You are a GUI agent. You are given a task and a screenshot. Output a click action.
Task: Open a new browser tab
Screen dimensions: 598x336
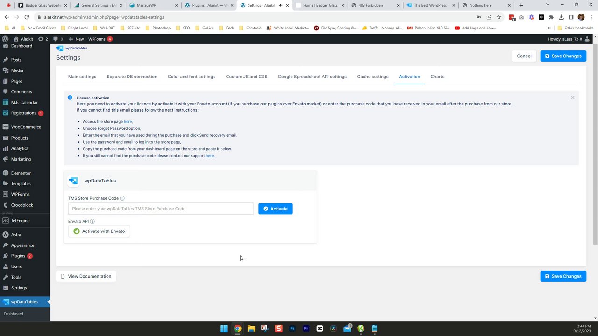(521, 5)
